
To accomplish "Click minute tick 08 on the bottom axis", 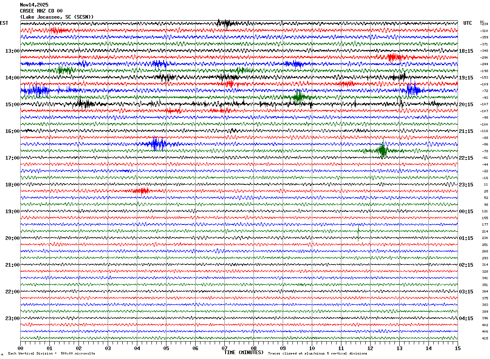I will coord(254,348).
